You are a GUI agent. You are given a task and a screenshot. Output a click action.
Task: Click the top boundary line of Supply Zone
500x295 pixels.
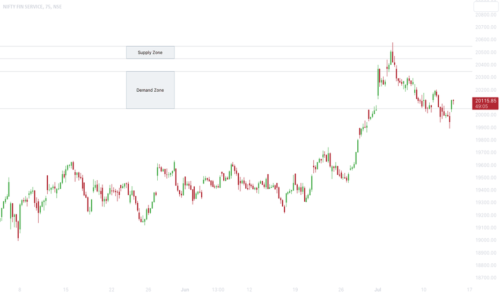tap(236, 46)
